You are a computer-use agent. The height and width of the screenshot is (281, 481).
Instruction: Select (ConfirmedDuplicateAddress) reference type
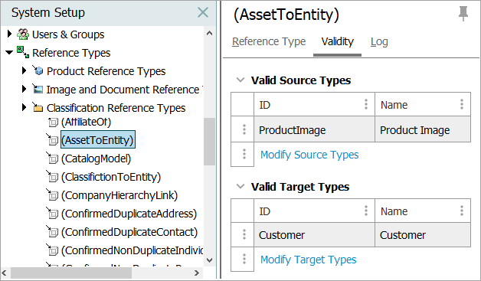[x=129, y=214]
